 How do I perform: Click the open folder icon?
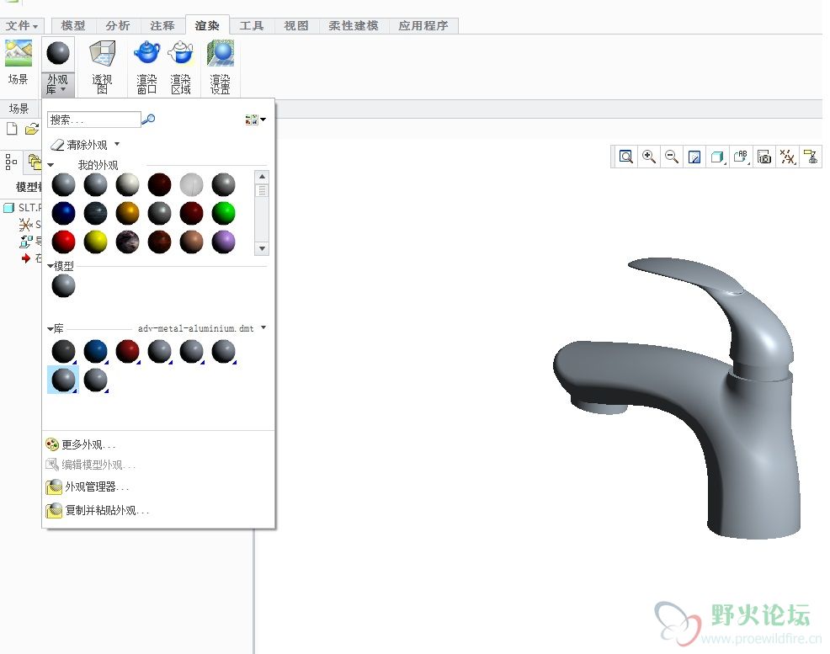[x=32, y=129]
